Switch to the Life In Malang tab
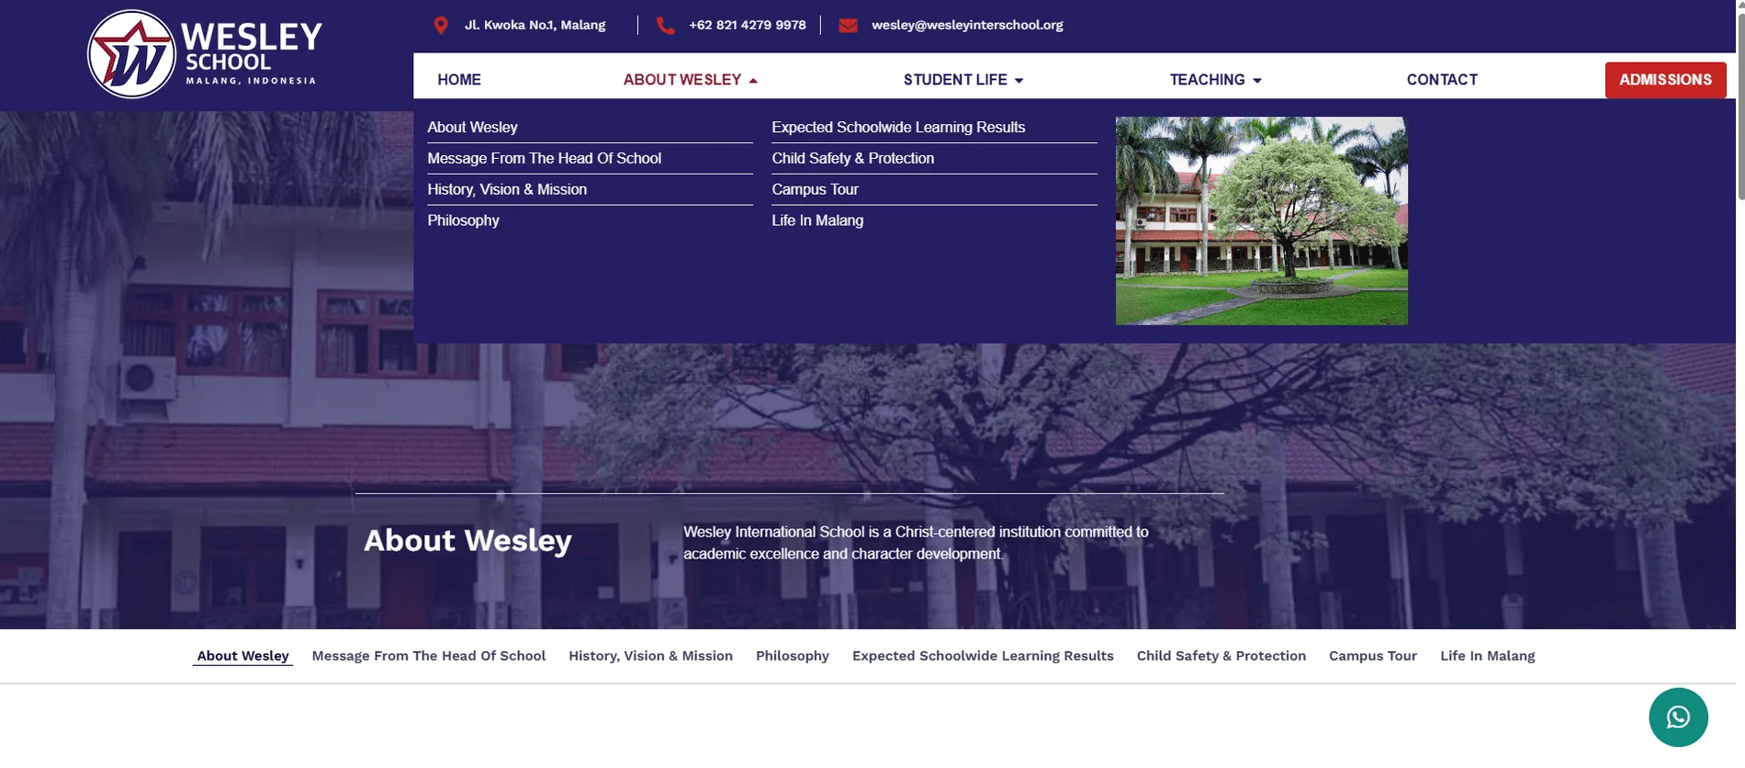Viewport: 1745px width, 768px height. coord(1488,656)
